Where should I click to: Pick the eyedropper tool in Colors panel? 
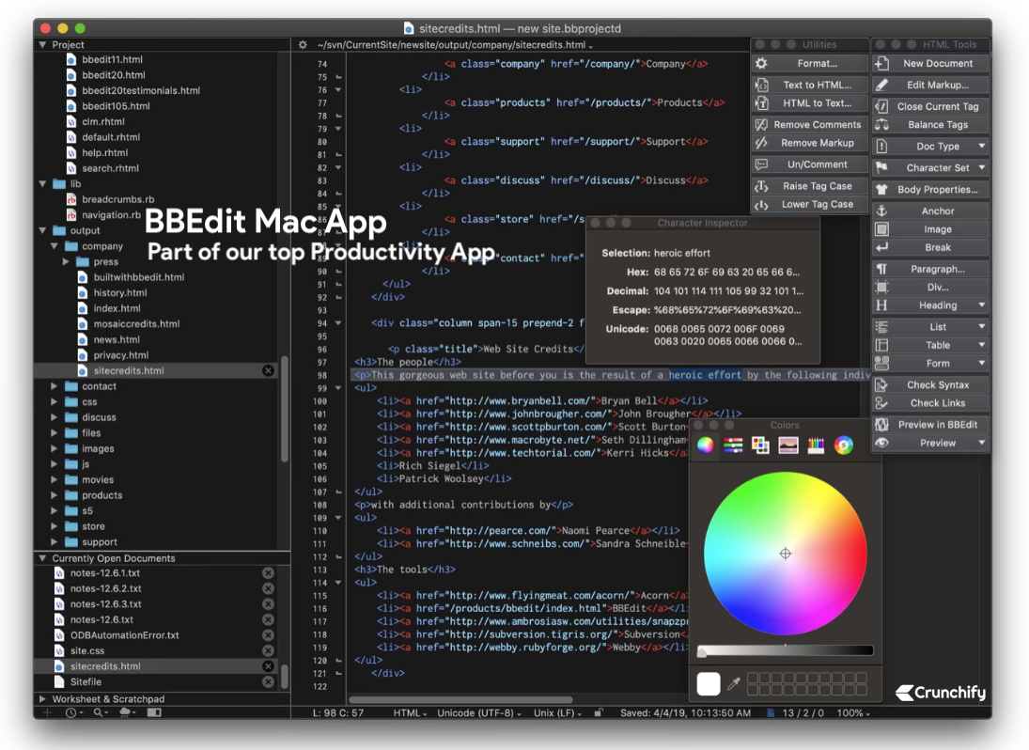pos(734,683)
